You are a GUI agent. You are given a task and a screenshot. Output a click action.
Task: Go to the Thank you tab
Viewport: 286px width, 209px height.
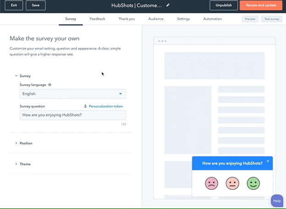pyautogui.click(x=126, y=19)
